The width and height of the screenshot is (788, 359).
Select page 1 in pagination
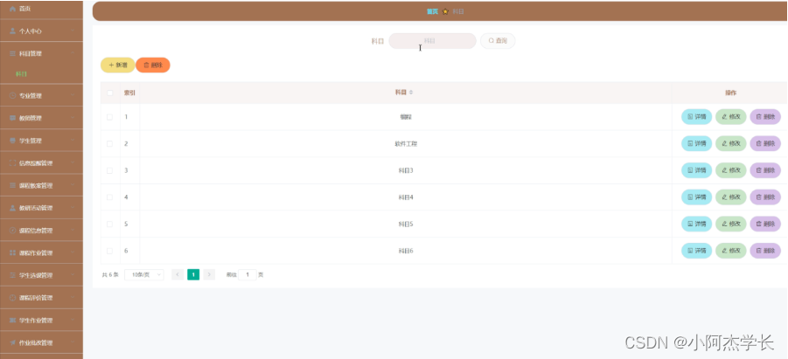point(193,274)
